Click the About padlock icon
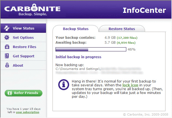172x118 pixels. tap(7, 65)
